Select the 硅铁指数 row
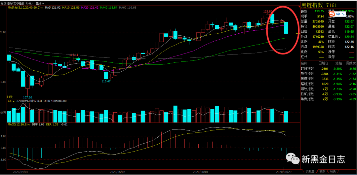This screenshot has width=357, height=175. (x=328, y=68)
